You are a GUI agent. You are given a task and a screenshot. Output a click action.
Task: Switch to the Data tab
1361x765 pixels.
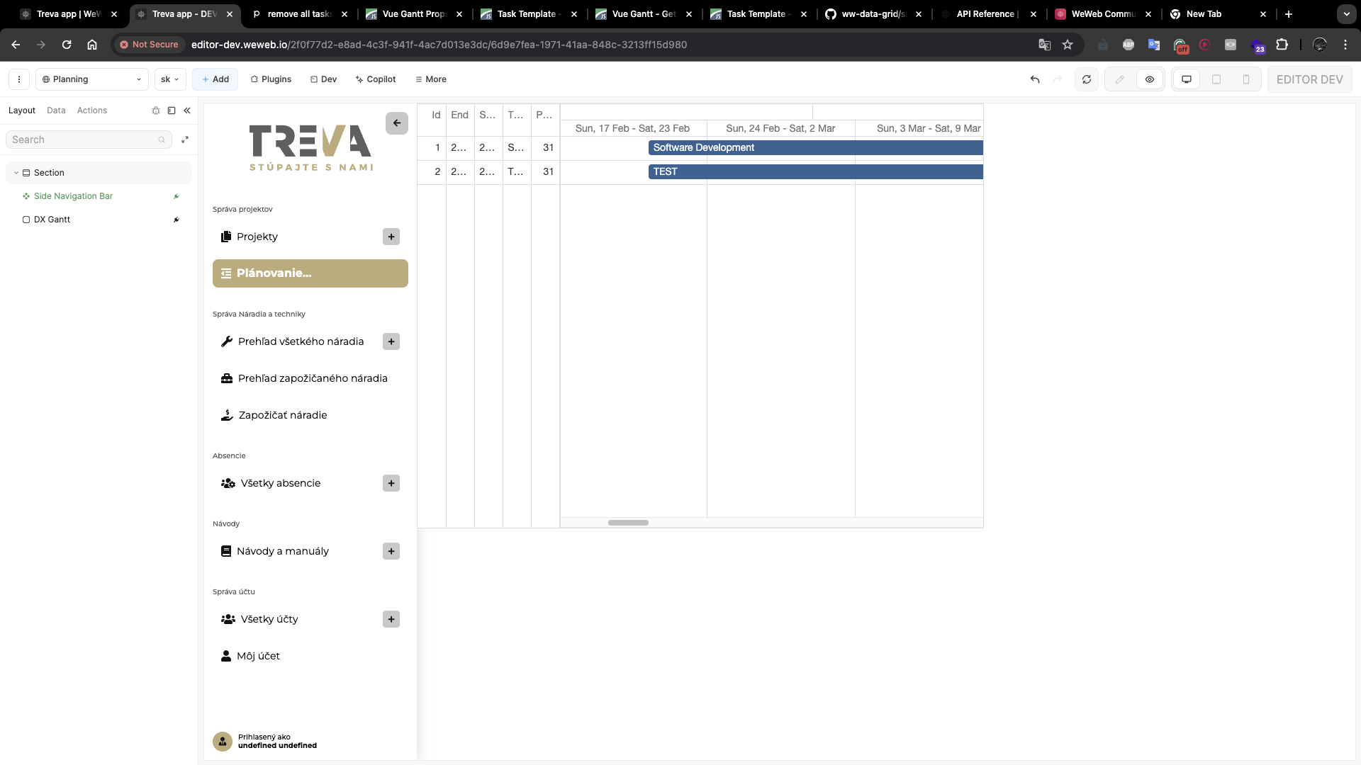pos(56,110)
